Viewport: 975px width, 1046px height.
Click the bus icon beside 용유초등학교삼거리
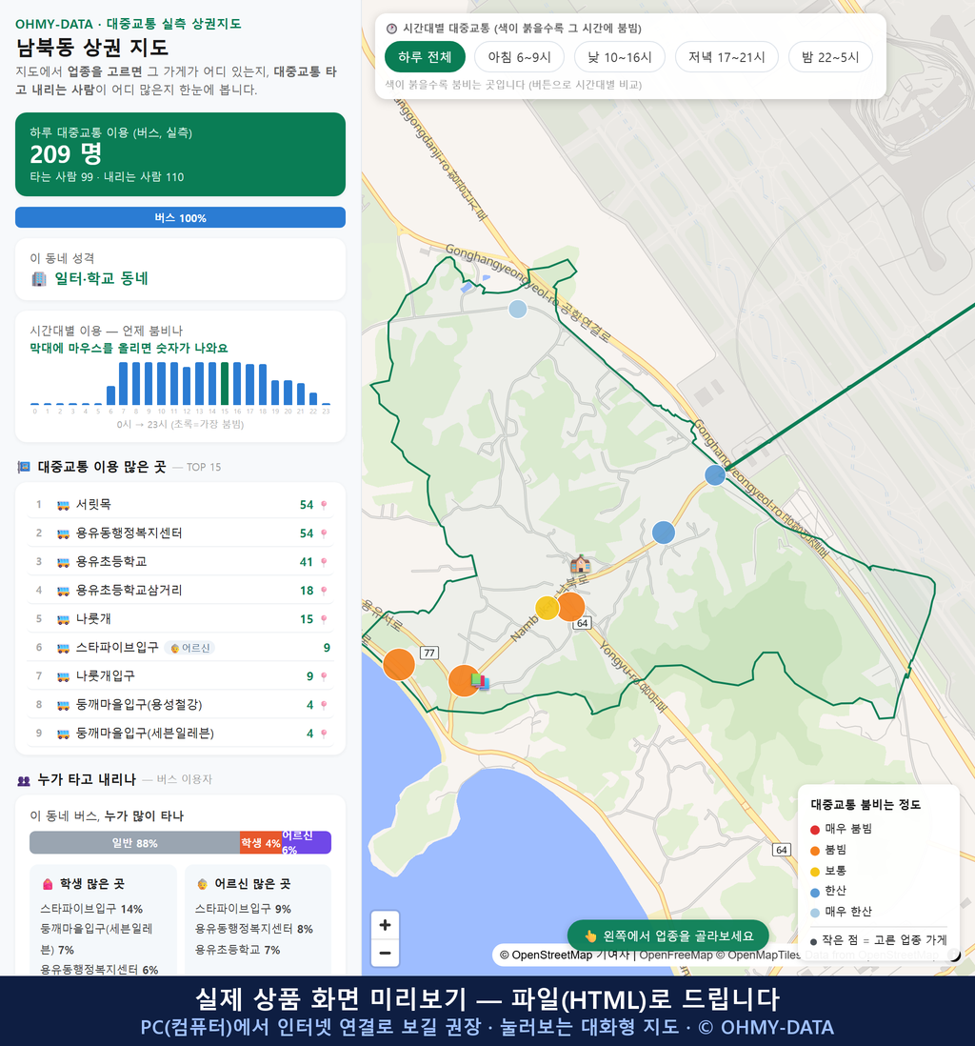click(x=64, y=591)
